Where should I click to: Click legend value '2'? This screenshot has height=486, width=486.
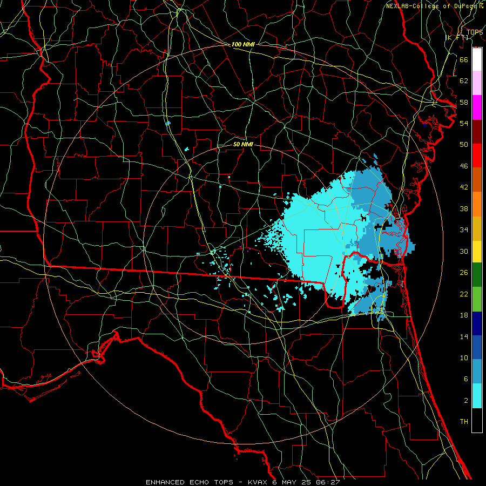pyautogui.click(x=465, y=401)
